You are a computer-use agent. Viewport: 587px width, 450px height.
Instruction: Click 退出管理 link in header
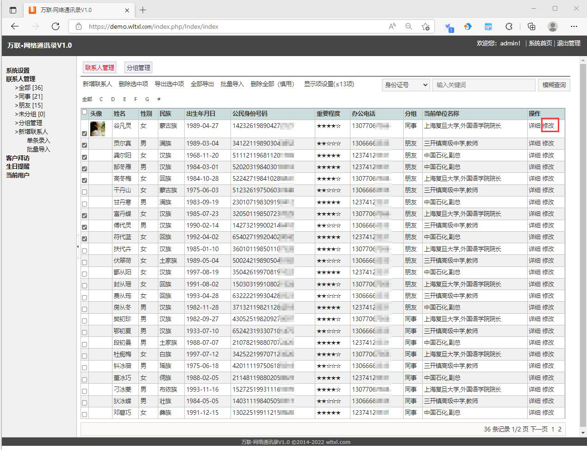coord(568,43)
